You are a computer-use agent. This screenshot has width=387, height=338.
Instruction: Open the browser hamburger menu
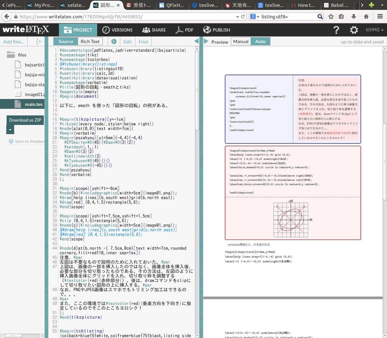[380, 16]
